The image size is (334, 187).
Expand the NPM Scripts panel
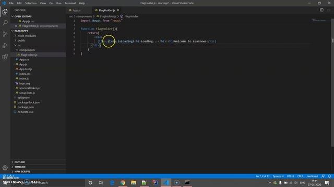(38, 171)
